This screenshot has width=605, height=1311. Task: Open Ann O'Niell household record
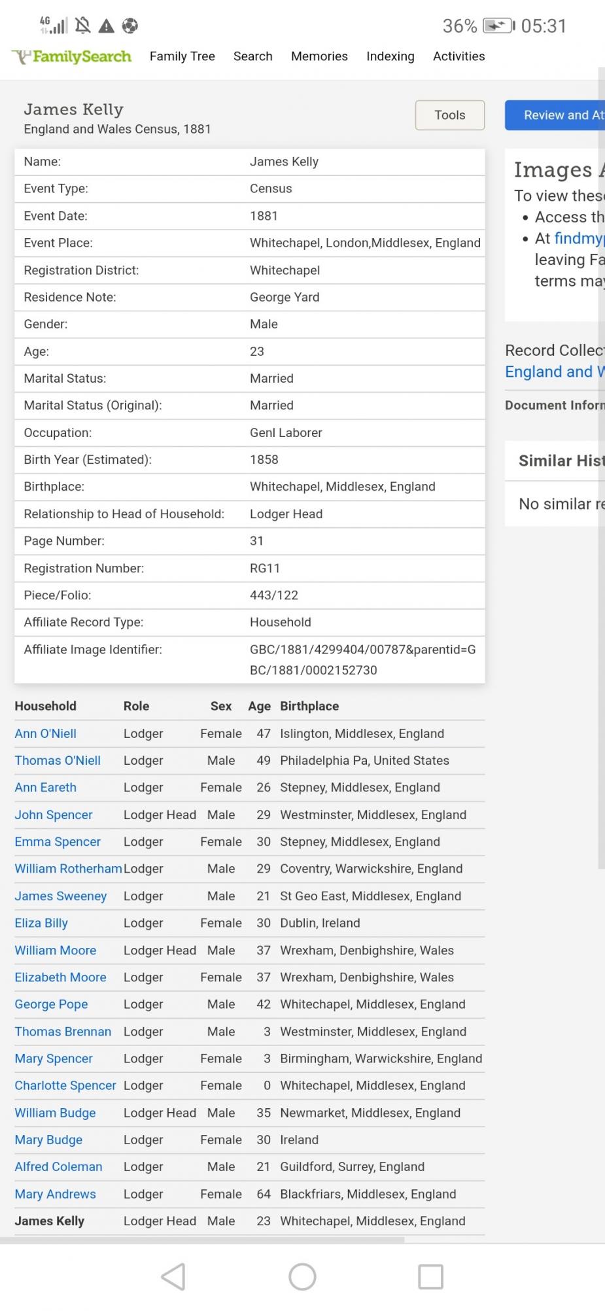(x=45, y=733)
